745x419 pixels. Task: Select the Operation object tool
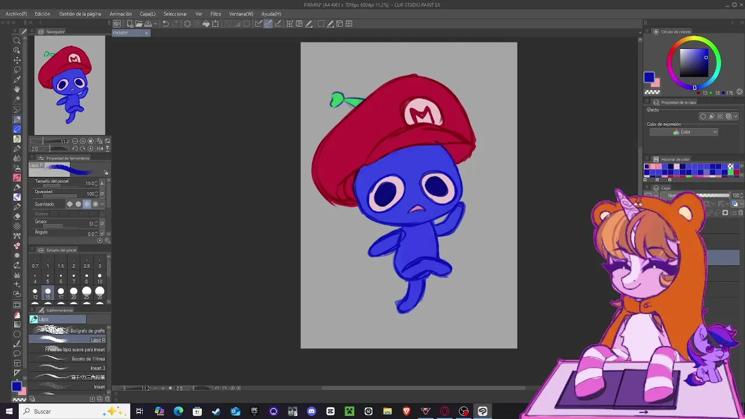coord(17,50)
